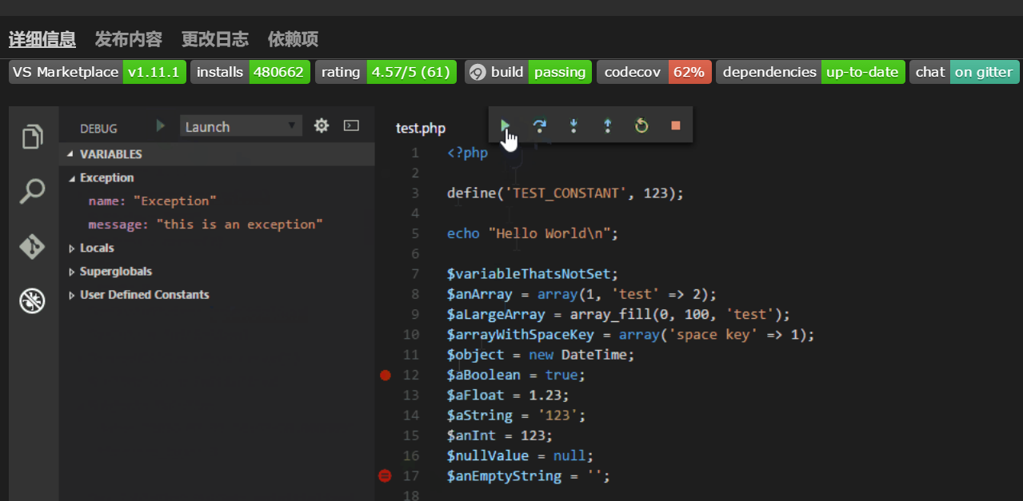This screenshot has height=501, width=1023.
Task: Click the $aLargeArray code line
Action: pyautogui.click(x=618, y=315)
